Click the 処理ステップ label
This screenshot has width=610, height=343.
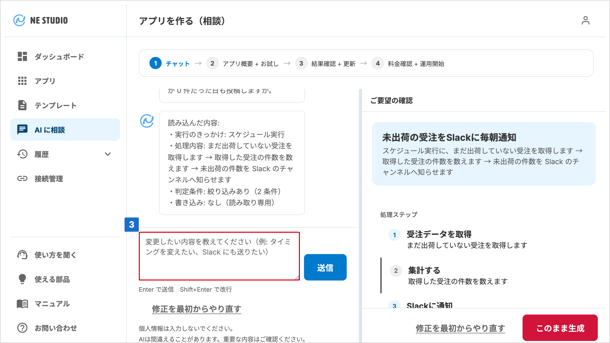(399, 215)
